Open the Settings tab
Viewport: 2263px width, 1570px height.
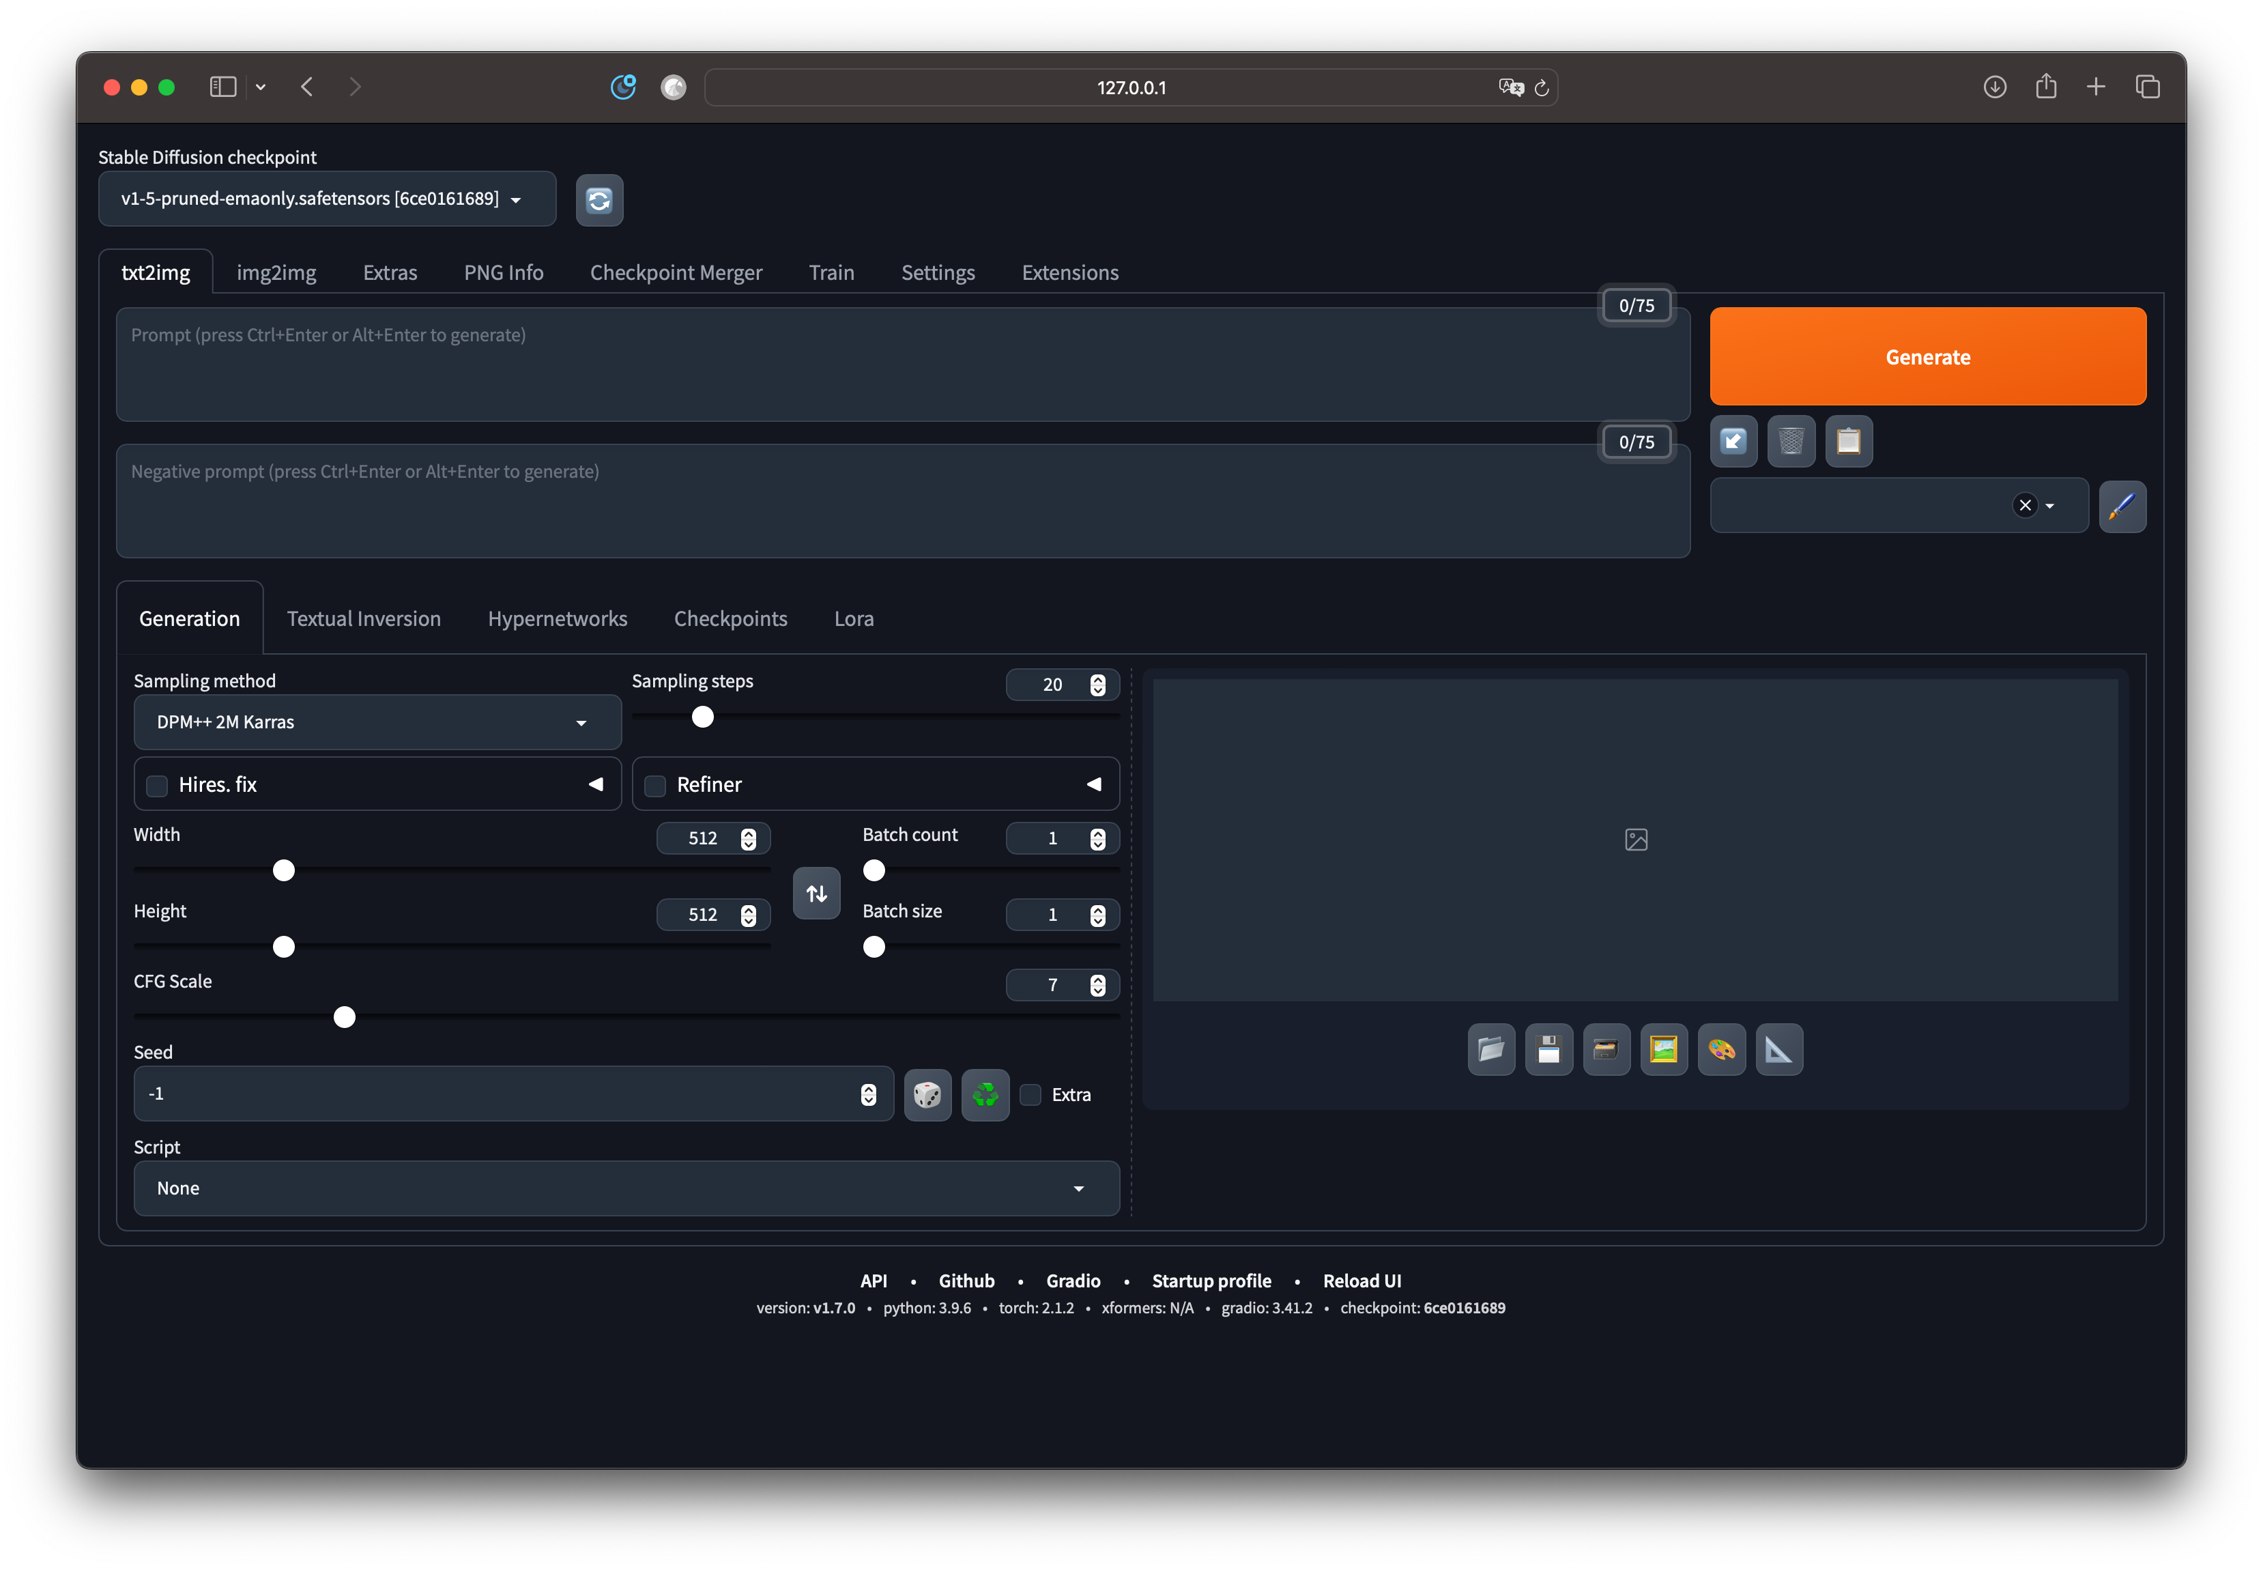(937, 272)
